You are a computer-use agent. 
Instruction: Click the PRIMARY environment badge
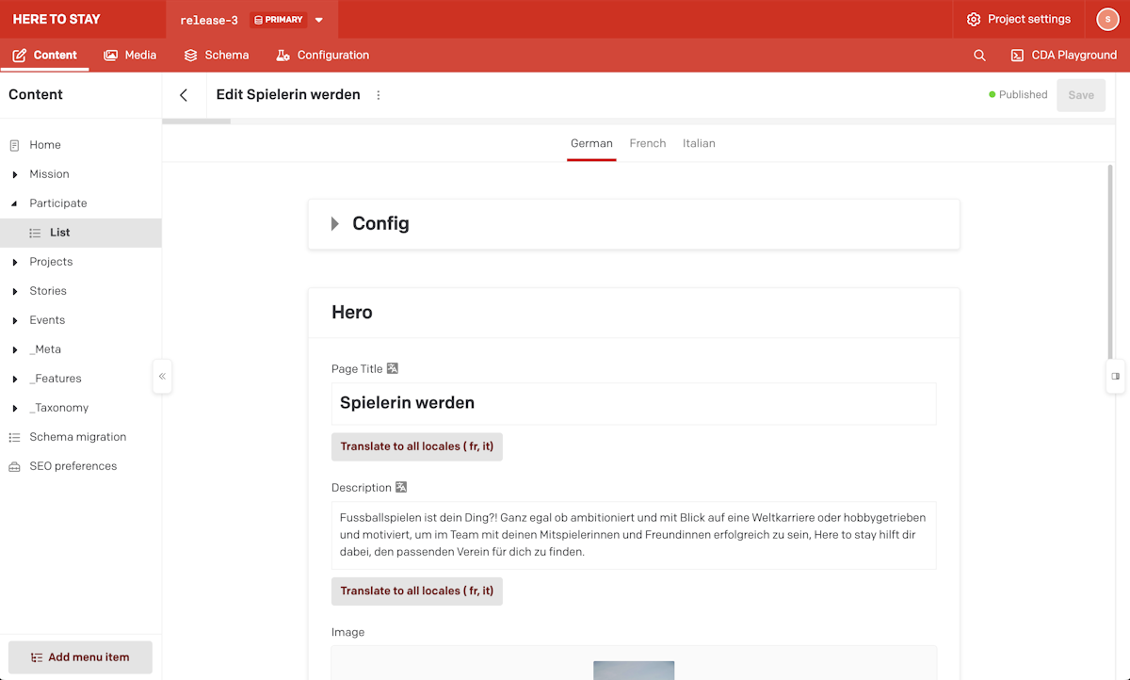click(279, 20)
